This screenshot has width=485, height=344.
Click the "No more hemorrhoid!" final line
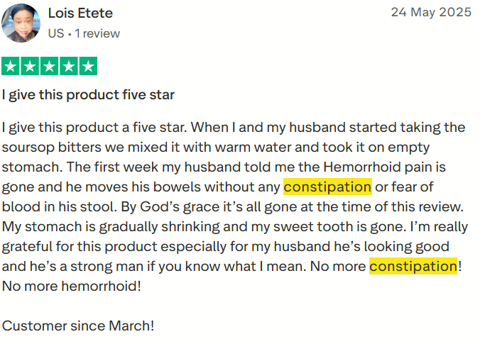pos(72,287)
